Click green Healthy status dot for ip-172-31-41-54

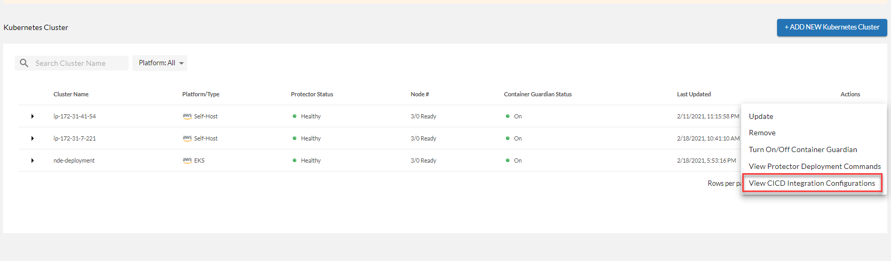click(294, 116)
